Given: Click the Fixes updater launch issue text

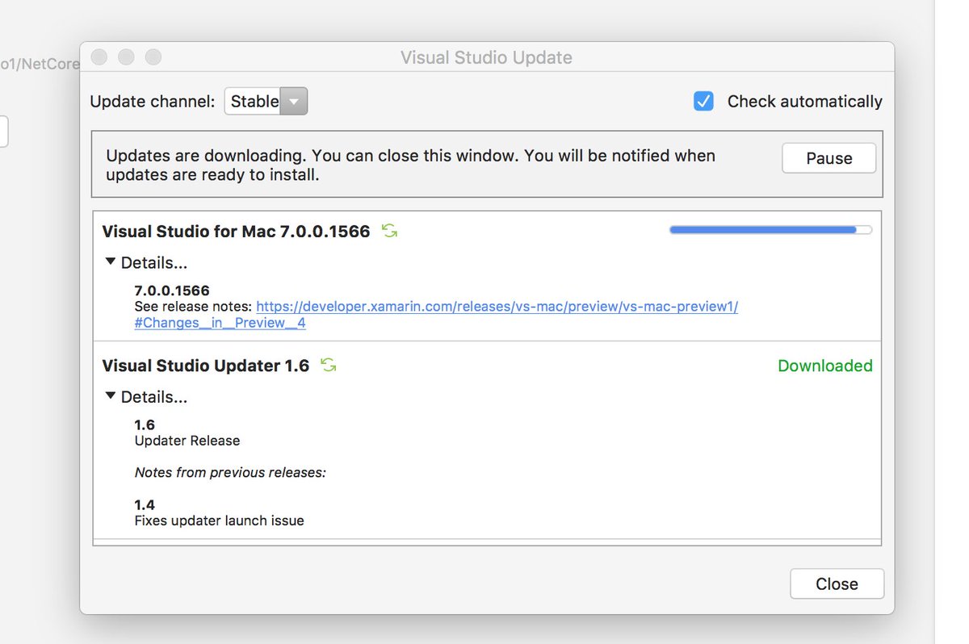Looking at the screenshot, I should (219, 521).
